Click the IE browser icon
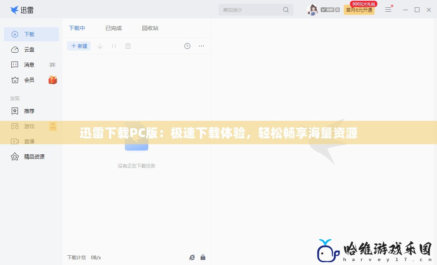 tap(192, 258)
